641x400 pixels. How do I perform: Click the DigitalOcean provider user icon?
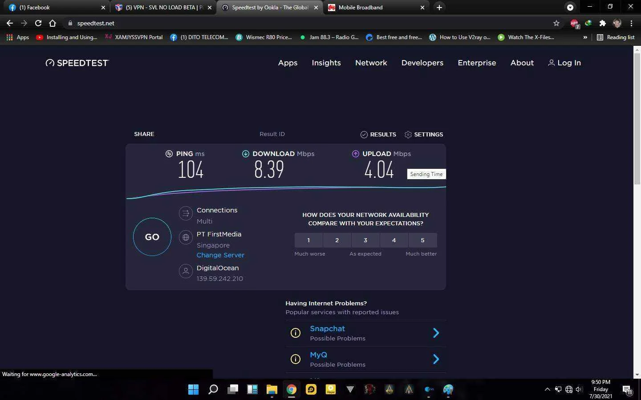[x=186, y=271]
